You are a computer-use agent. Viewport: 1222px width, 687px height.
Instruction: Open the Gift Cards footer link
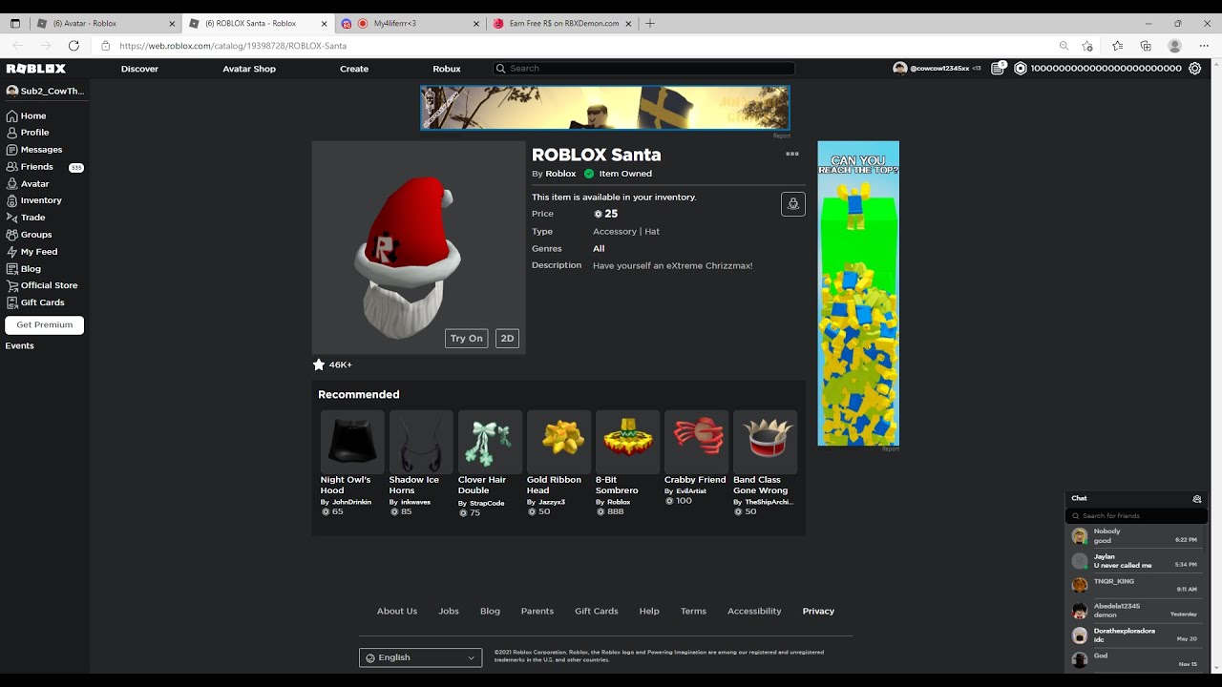click(597, 611)
